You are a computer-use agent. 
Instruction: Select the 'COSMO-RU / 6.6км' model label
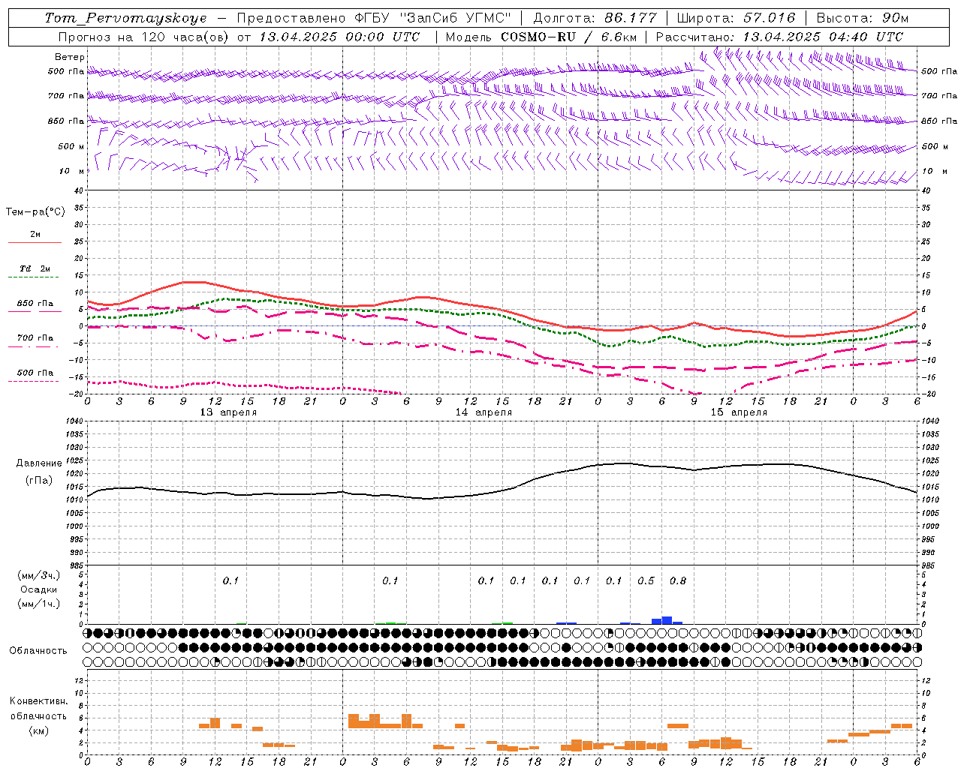pyautogui.click(x=568, y=37)
